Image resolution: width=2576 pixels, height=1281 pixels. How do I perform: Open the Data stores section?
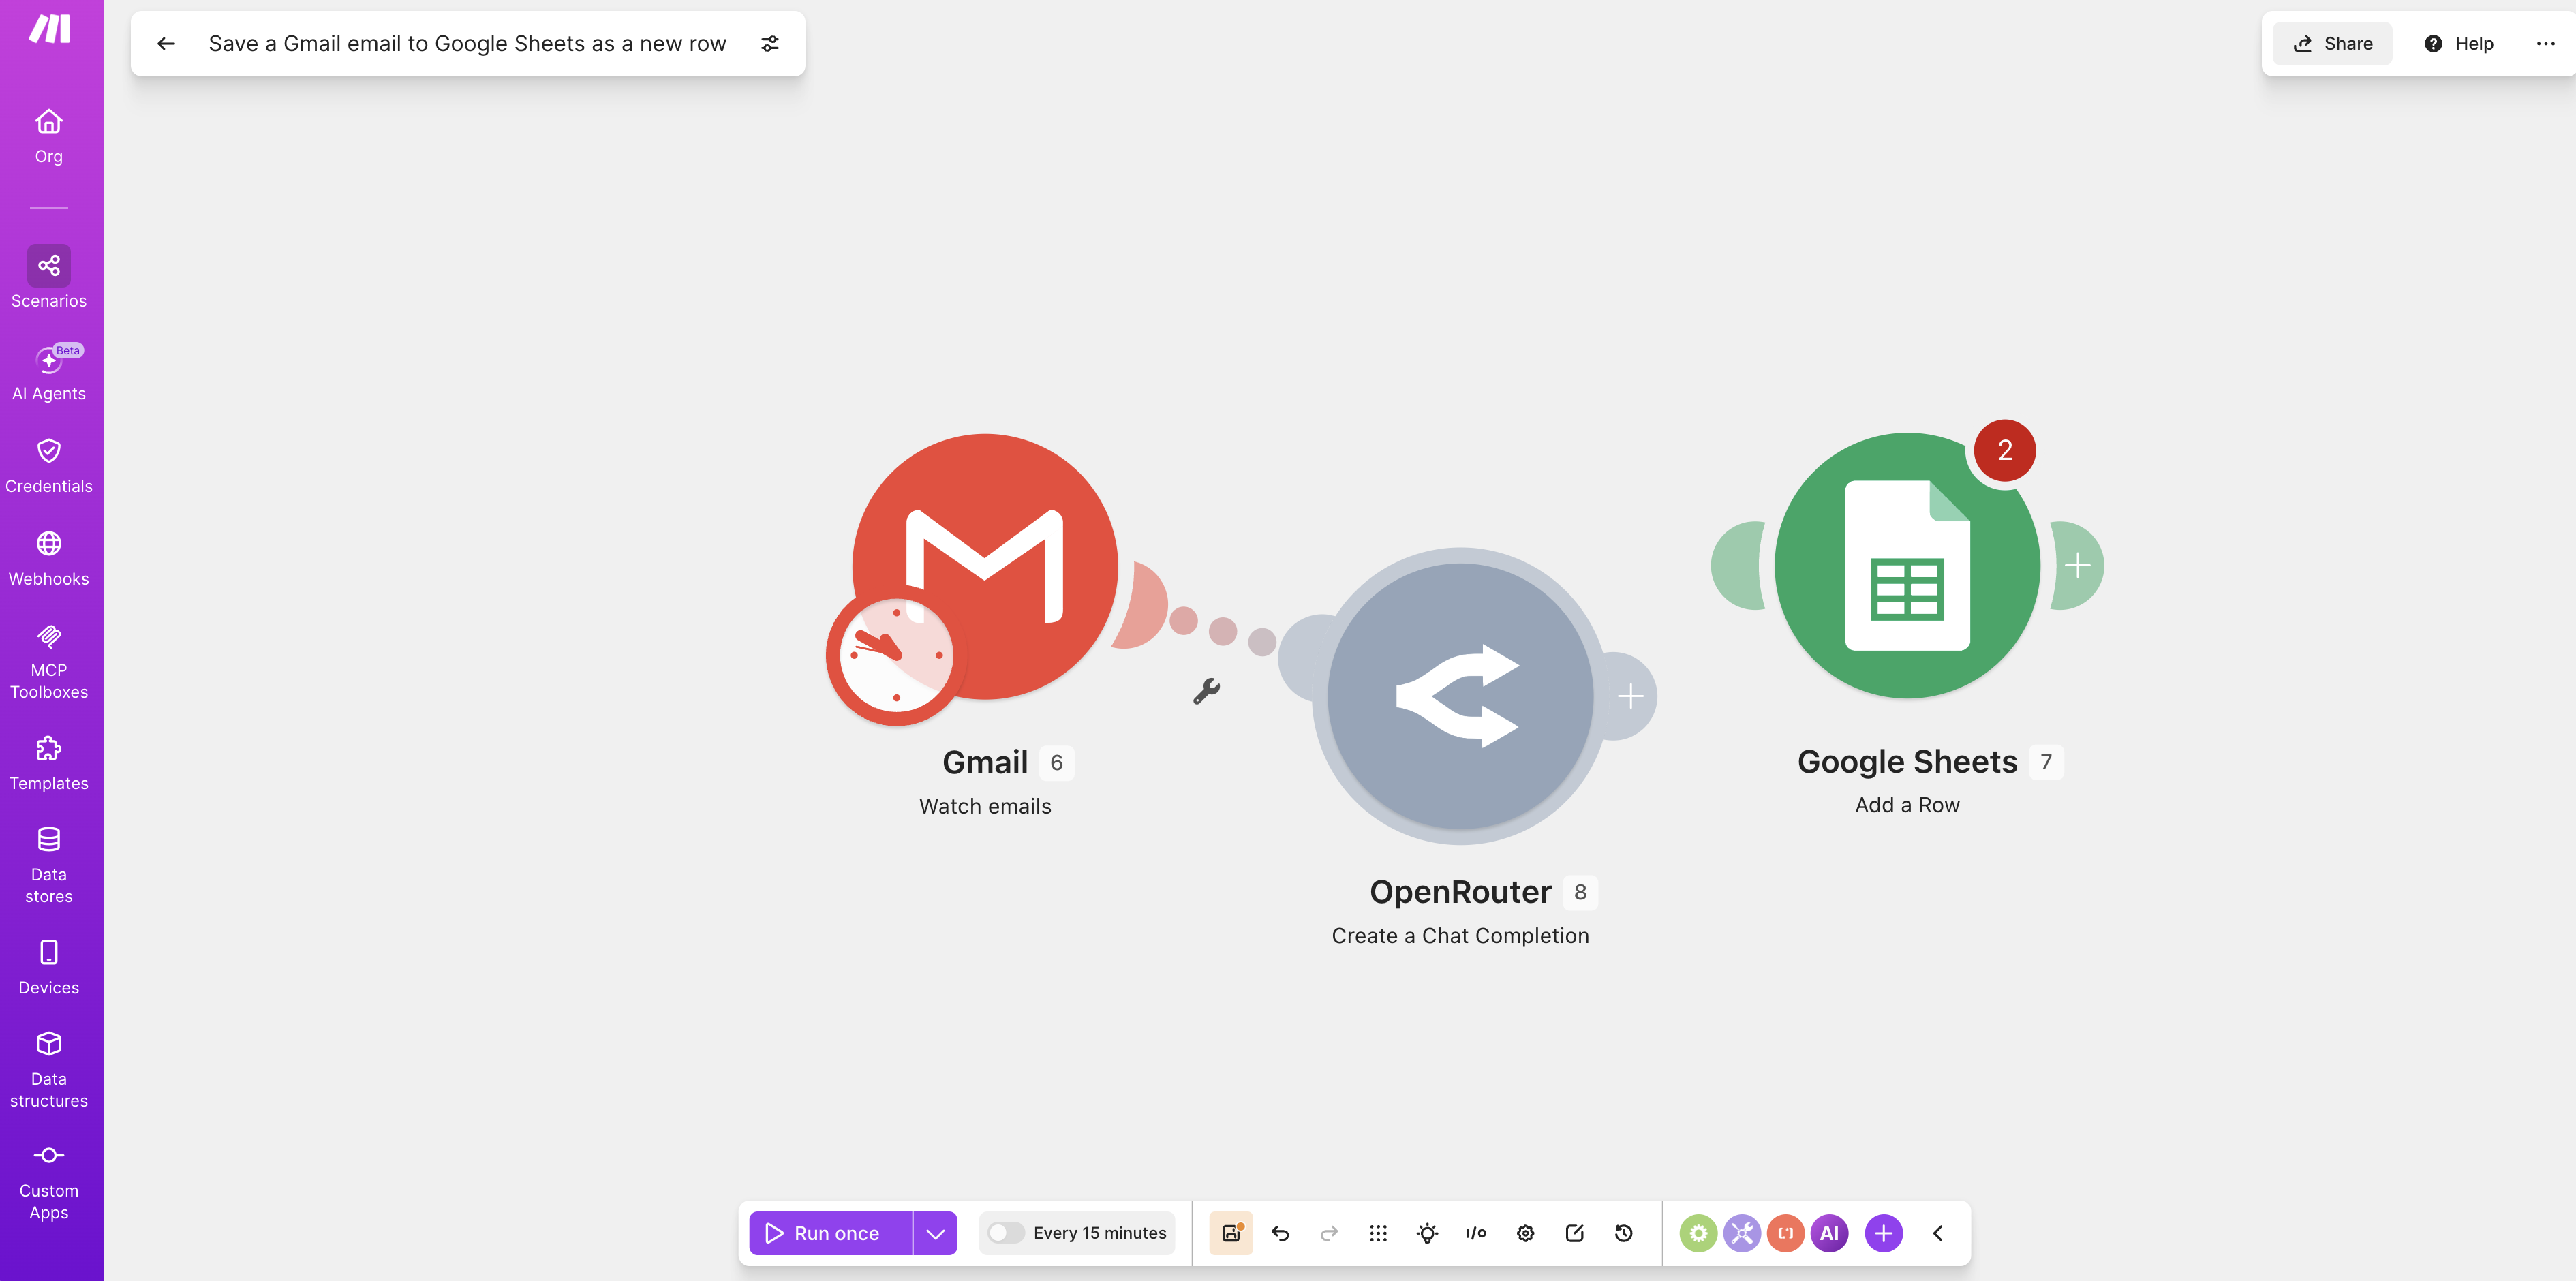pyautogui.click(x=49, y=865)
